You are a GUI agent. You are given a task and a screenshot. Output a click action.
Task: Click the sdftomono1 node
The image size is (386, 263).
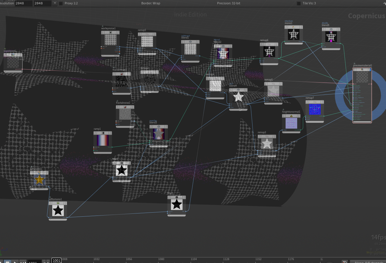(58, 211)
